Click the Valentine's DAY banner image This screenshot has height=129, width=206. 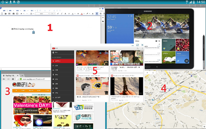coord(32,105)
